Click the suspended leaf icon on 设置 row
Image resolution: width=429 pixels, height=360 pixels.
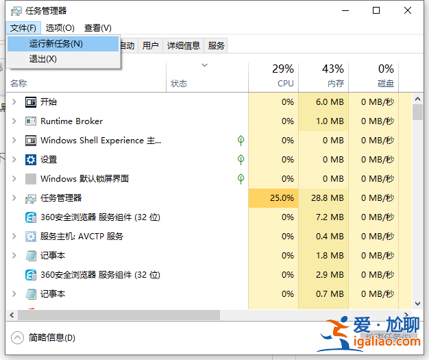[x=241, y=160]
